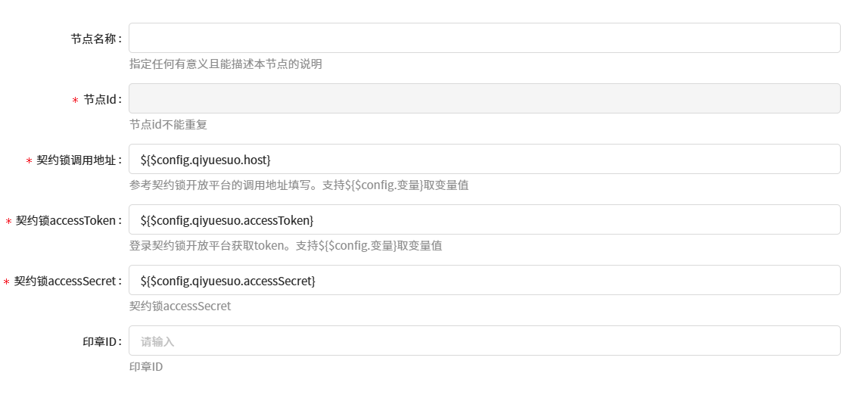The height and width of the screenshot is (395, 868).
Task: Click the 节点名称 input field
Action: (x=484, y=38)
